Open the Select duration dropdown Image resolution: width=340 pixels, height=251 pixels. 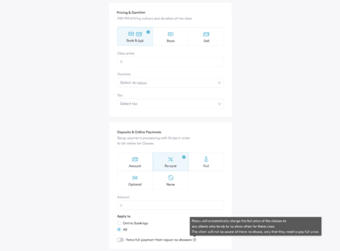(171, 83)
